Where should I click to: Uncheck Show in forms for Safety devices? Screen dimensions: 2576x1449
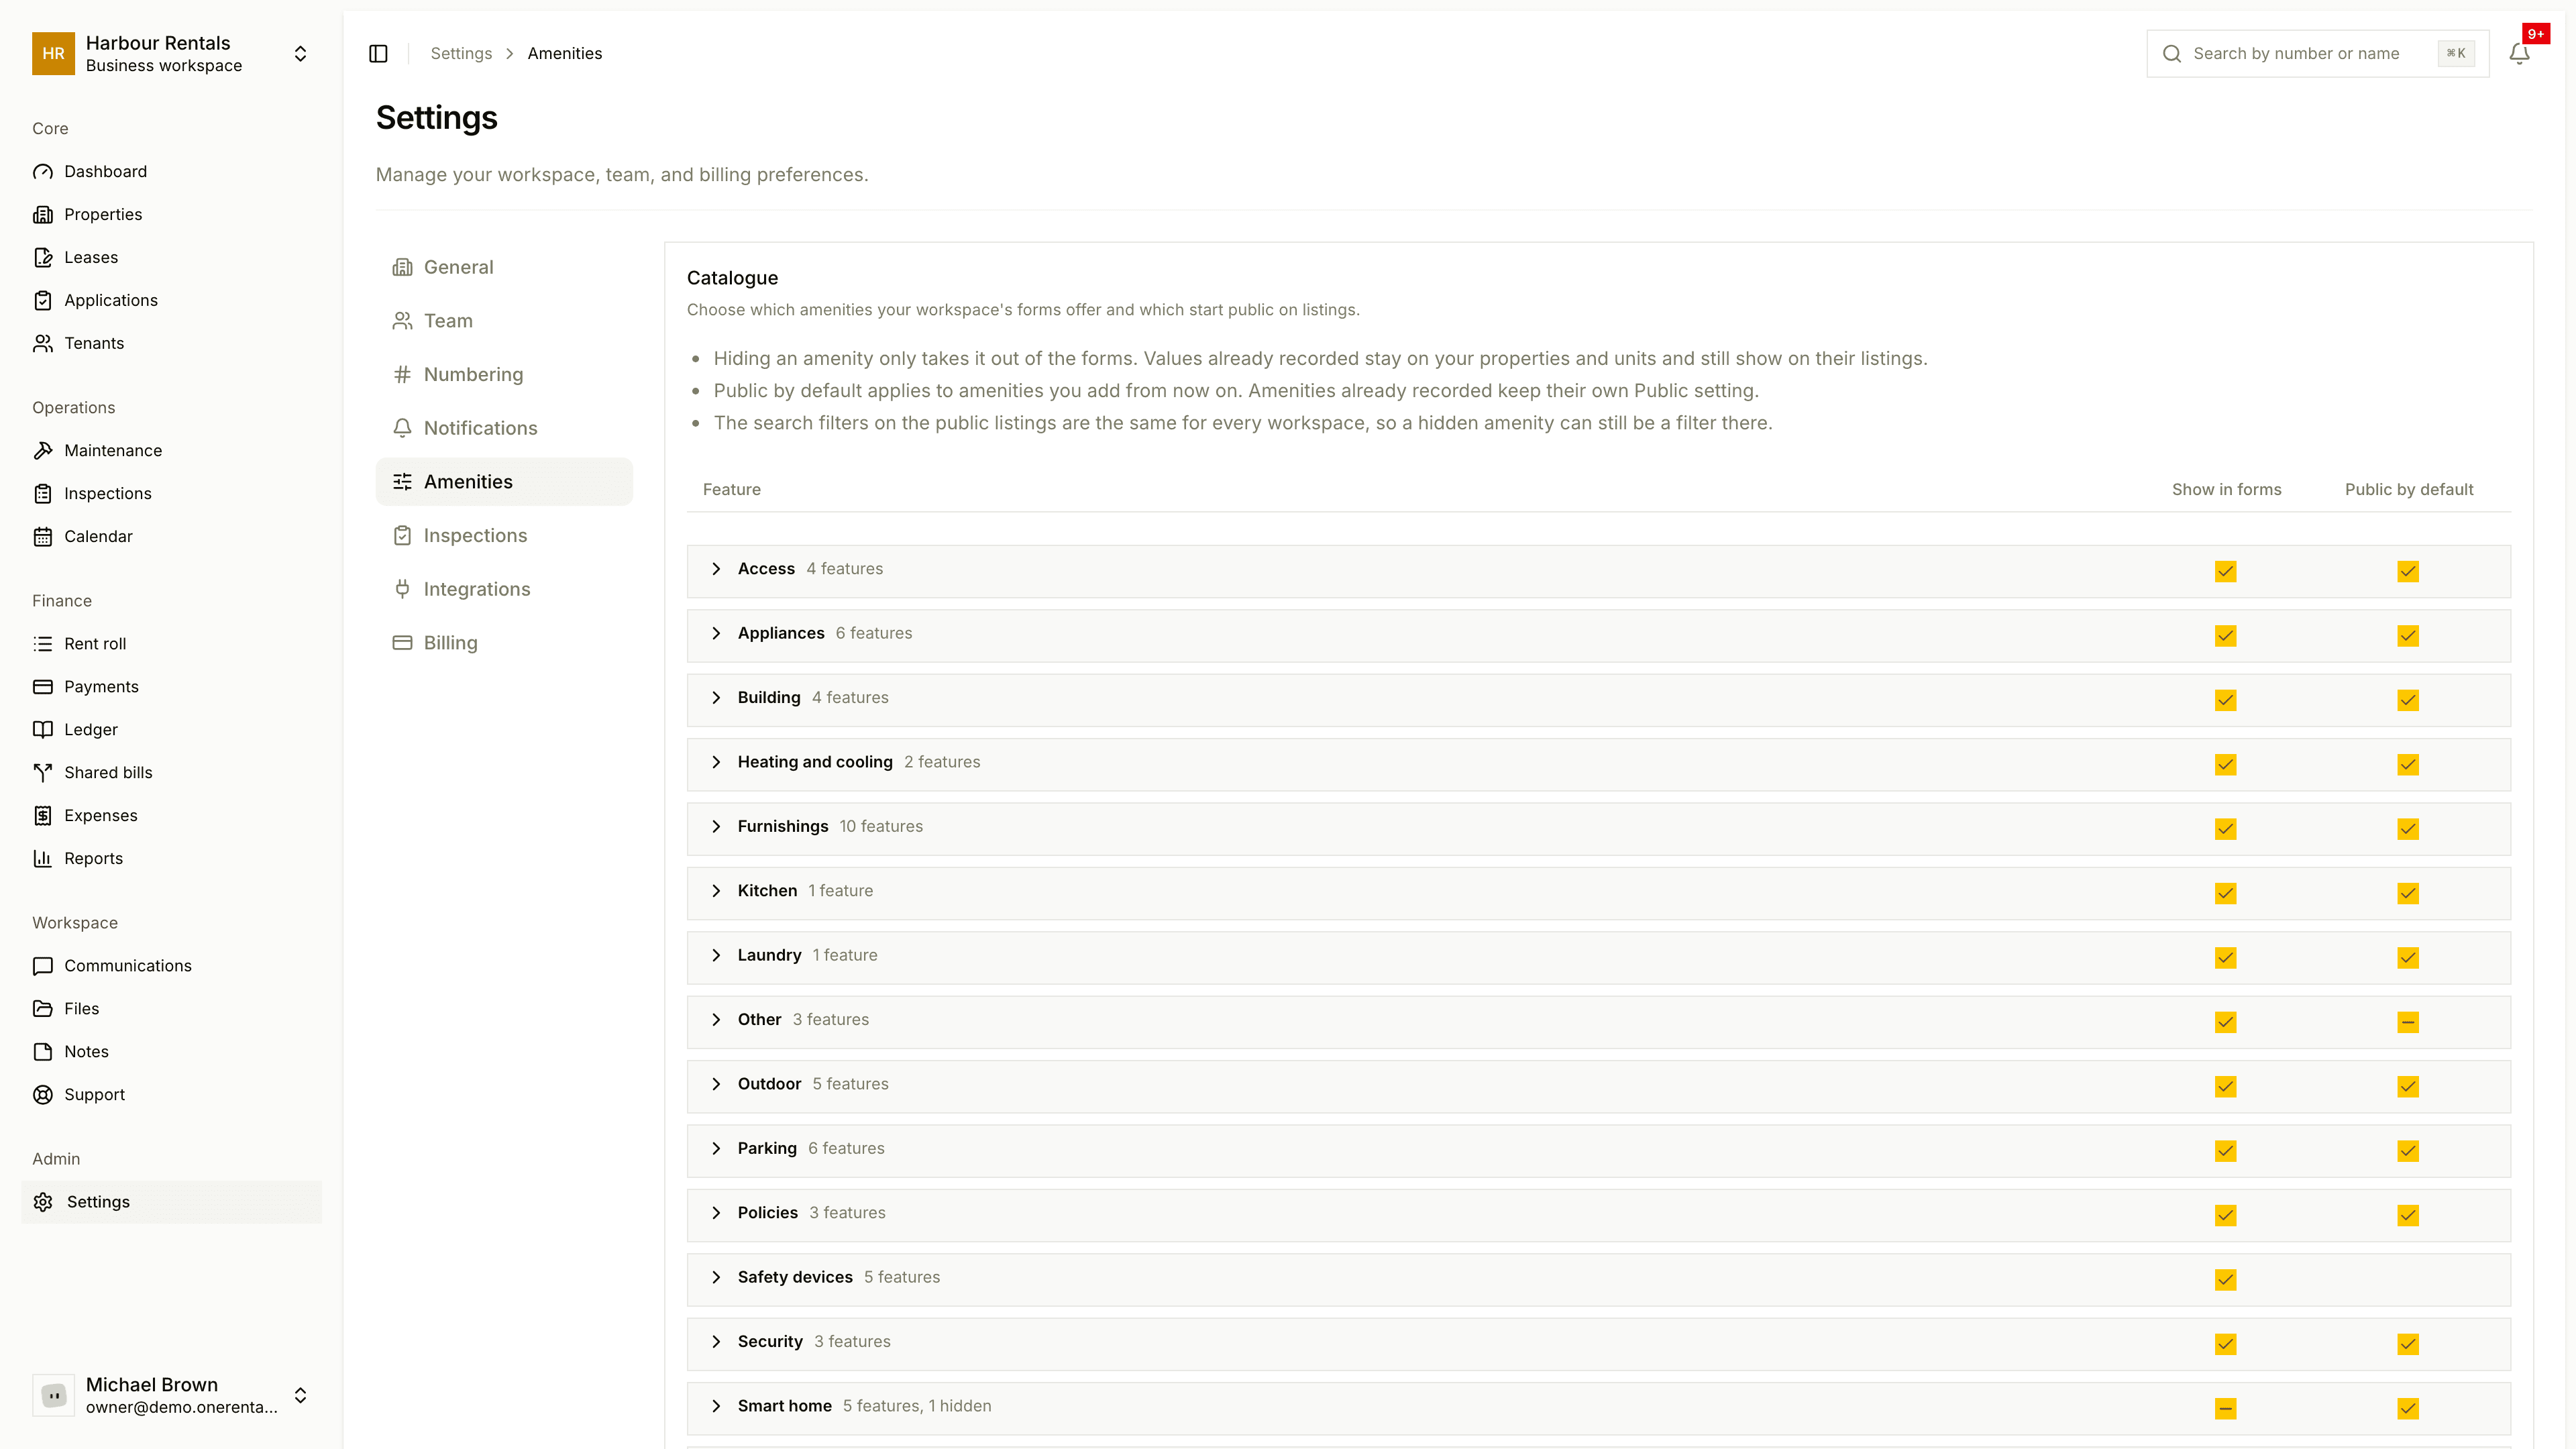click(x=2225, y=1280)
